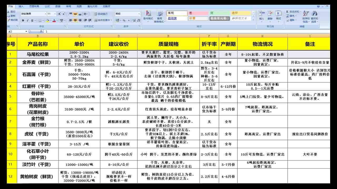Image resolution: width=337 pixels, height=189 pixels.
Task: Switch to the 加载项 Add-ins tab
Action: point(106,6)
